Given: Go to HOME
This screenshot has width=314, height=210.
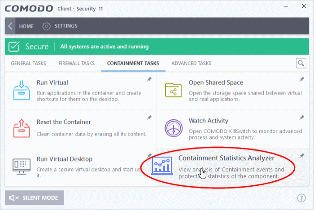Looking at the screenshot, I should pos(26,26).
